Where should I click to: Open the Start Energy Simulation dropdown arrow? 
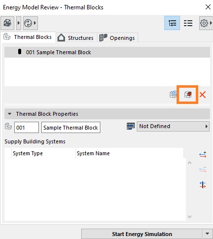[x=207, y=234]
